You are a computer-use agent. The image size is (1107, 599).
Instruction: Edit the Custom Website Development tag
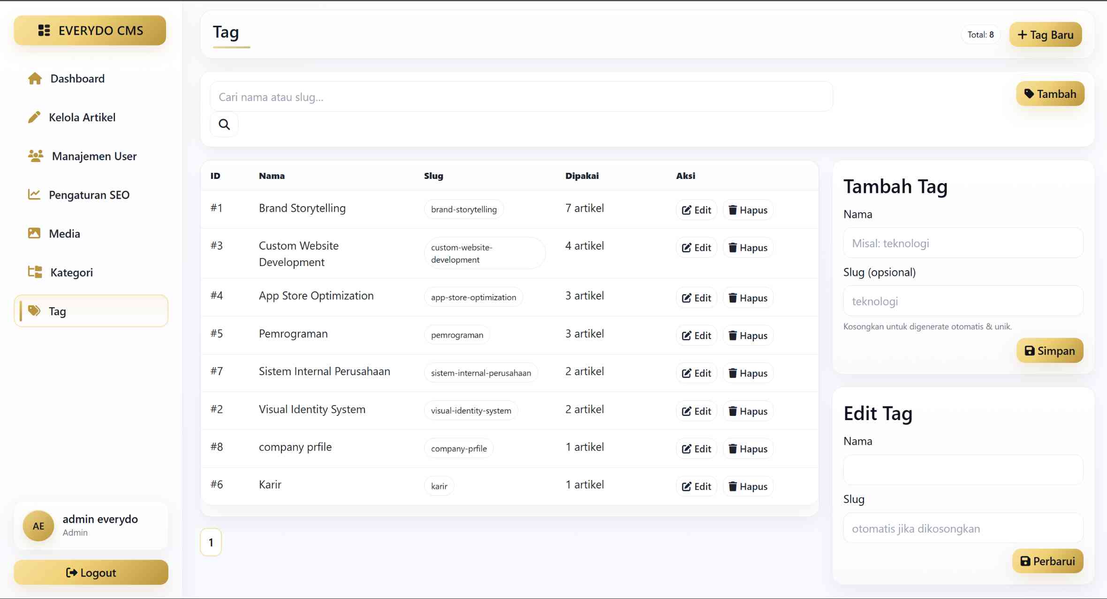point(697,248)
